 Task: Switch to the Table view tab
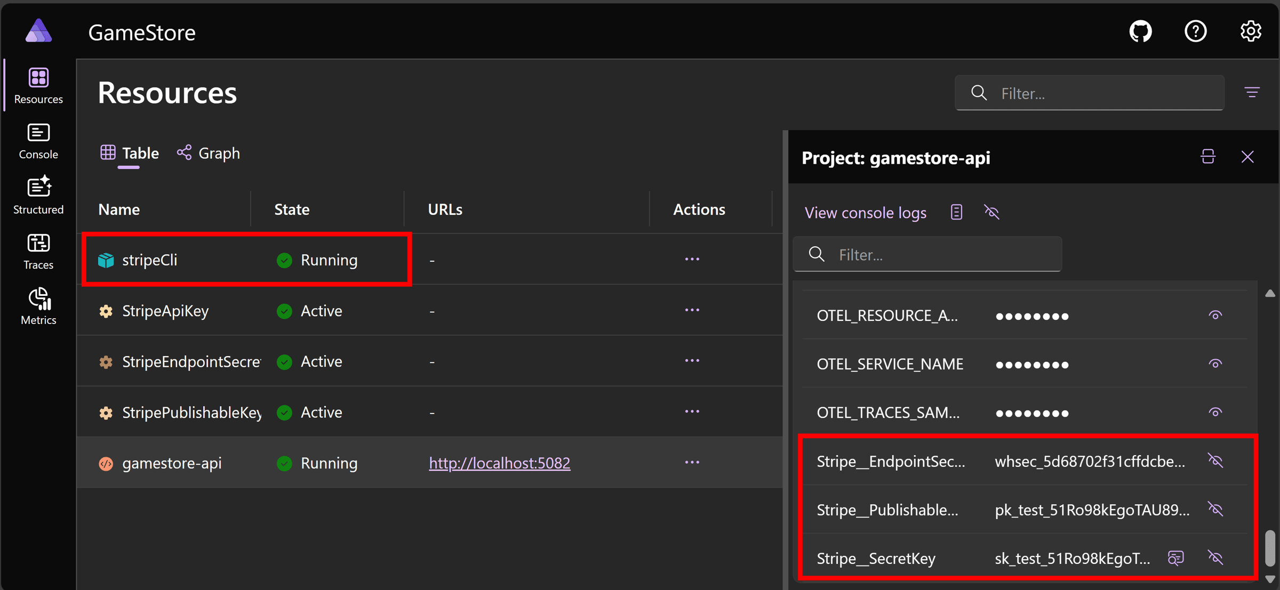[x=130, y=153]
